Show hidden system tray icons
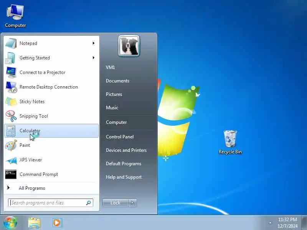The height and width of the screenshot is (230, 307). pyautogui.click(x=271, y=223)
